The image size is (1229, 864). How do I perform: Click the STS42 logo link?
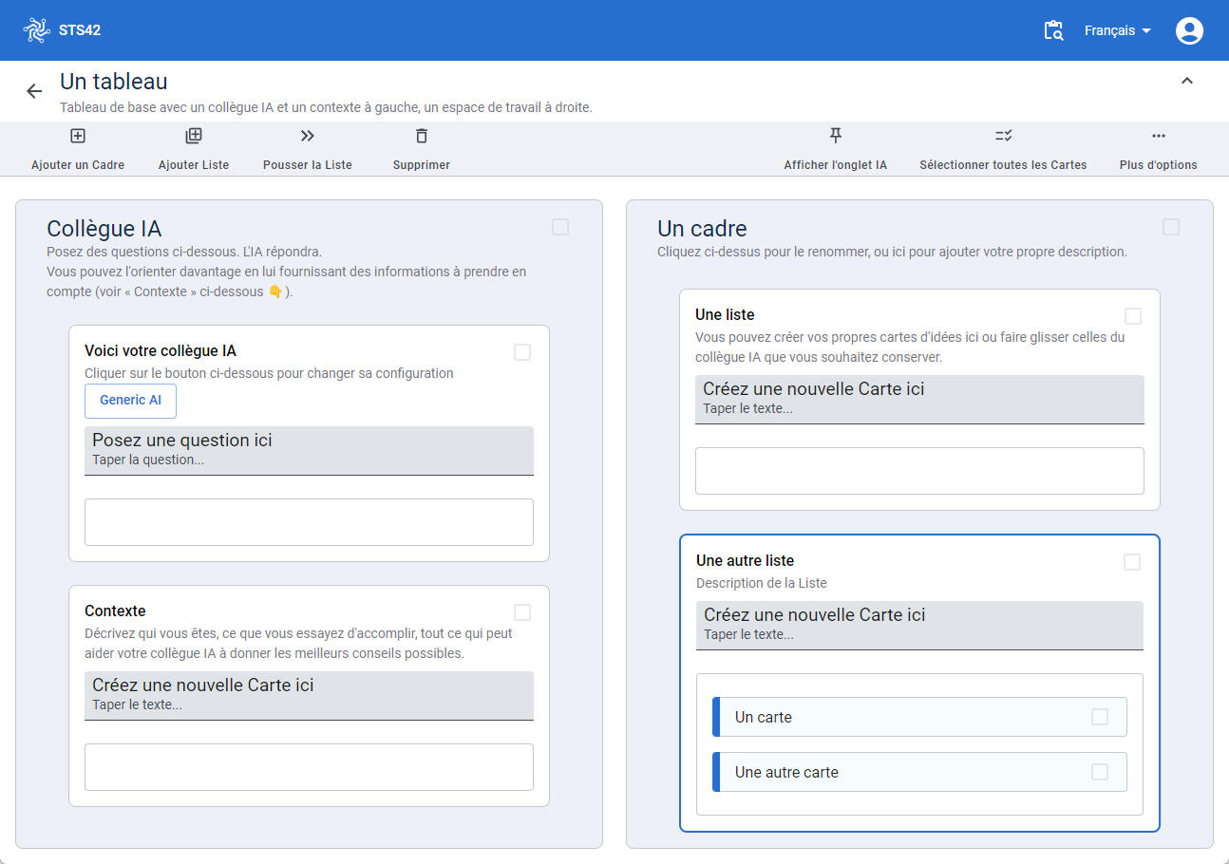[x=63, y=30]
